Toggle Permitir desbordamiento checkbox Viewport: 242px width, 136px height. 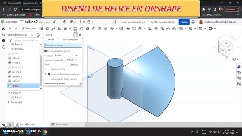pyautogui.click(x=49, y=74)
